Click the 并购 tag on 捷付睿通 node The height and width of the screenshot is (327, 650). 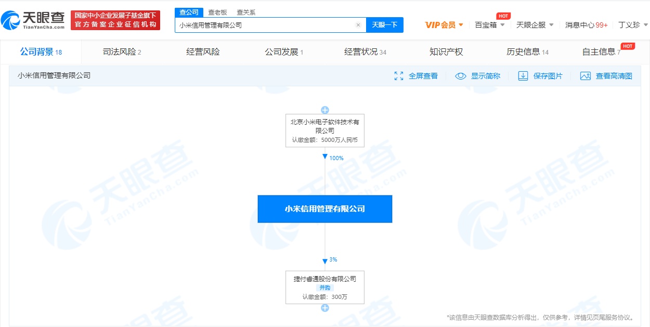325,288
